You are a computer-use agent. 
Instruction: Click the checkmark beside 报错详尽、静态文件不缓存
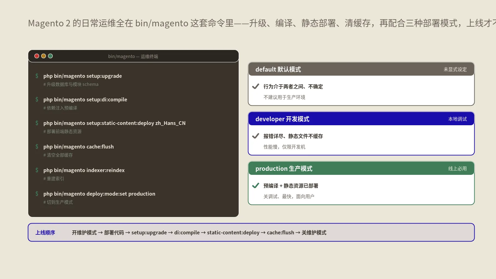[x=255, y=136]
